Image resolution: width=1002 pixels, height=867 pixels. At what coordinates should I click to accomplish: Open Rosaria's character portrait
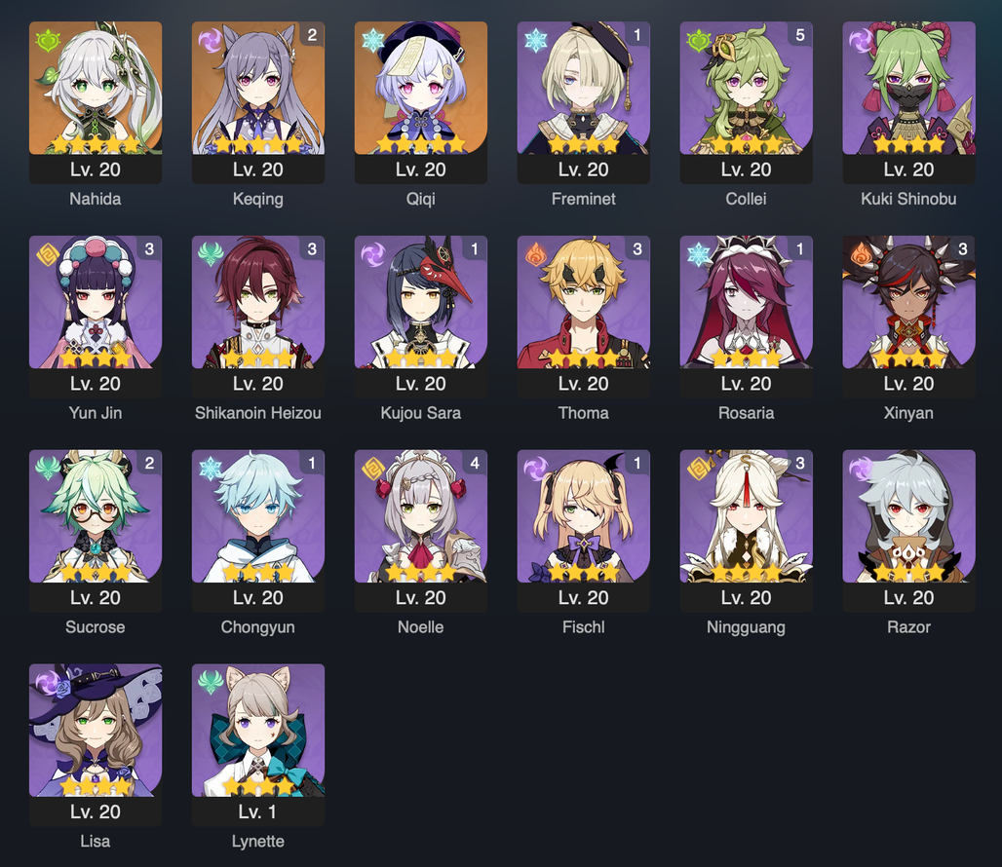pos(746,302)
